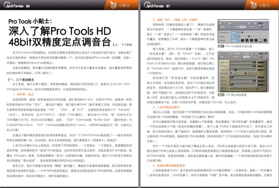Click the Lo-Fi plugin screenshot

[243, 72]
